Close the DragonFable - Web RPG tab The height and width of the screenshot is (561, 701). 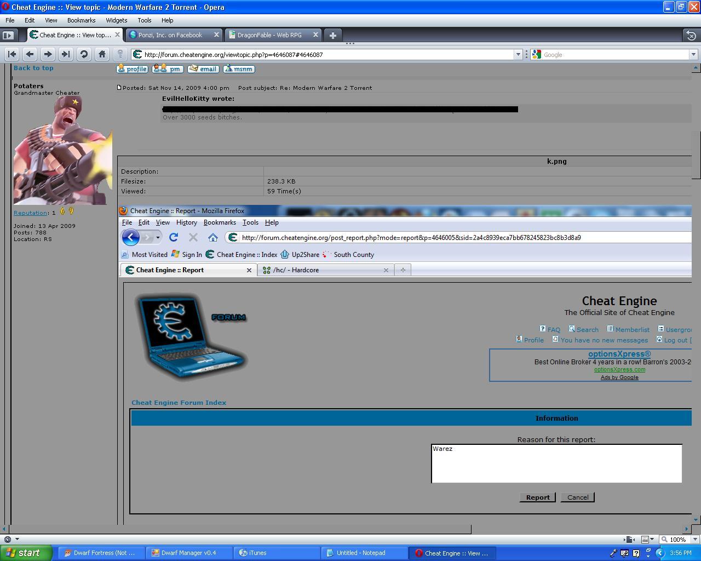(x=315, y=35)
